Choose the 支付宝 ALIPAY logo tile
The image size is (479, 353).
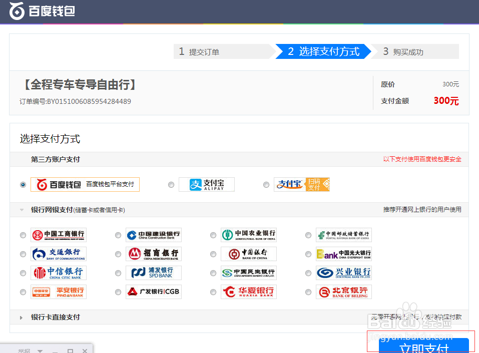click(207, 184)
